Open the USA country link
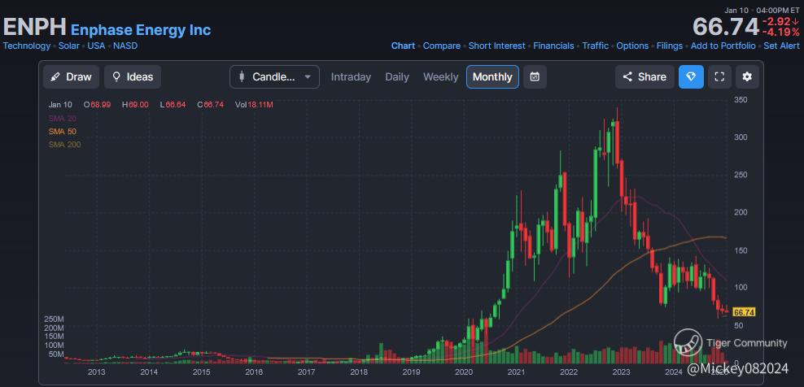 (x=96, y=46)
